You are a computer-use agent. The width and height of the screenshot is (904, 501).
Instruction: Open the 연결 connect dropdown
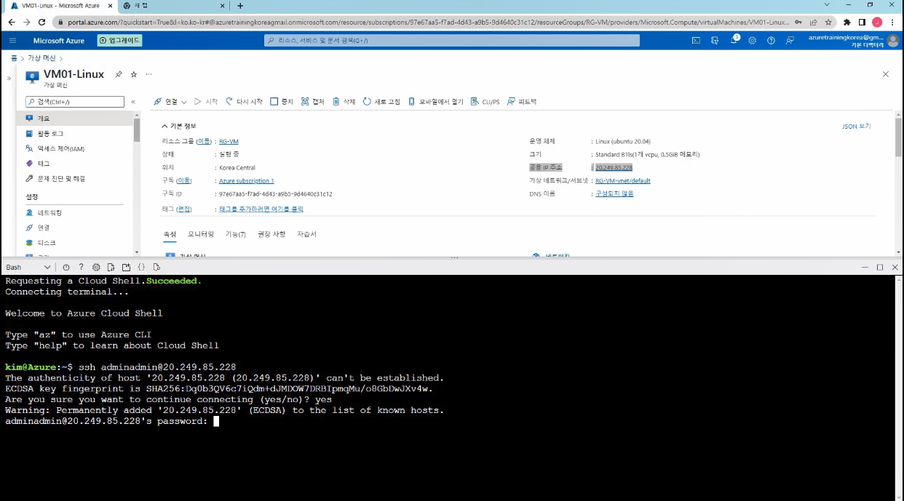[170, 102]
